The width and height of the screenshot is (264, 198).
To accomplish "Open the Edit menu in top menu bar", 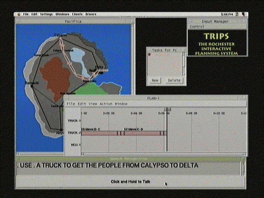I will point(34,14).
